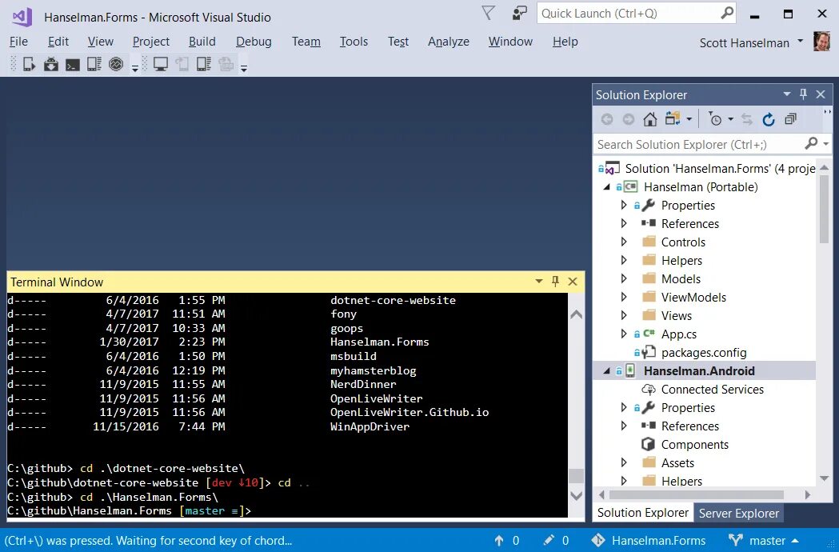The width and height of the screenshot is (839, 552).
Task: Open the Solution Explorer window position dropdown
Action: pos(786,94)
